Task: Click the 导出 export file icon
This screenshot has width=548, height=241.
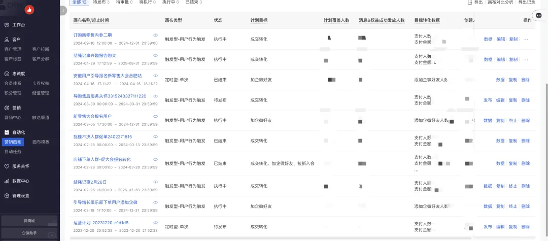Action: coord(469,3)
